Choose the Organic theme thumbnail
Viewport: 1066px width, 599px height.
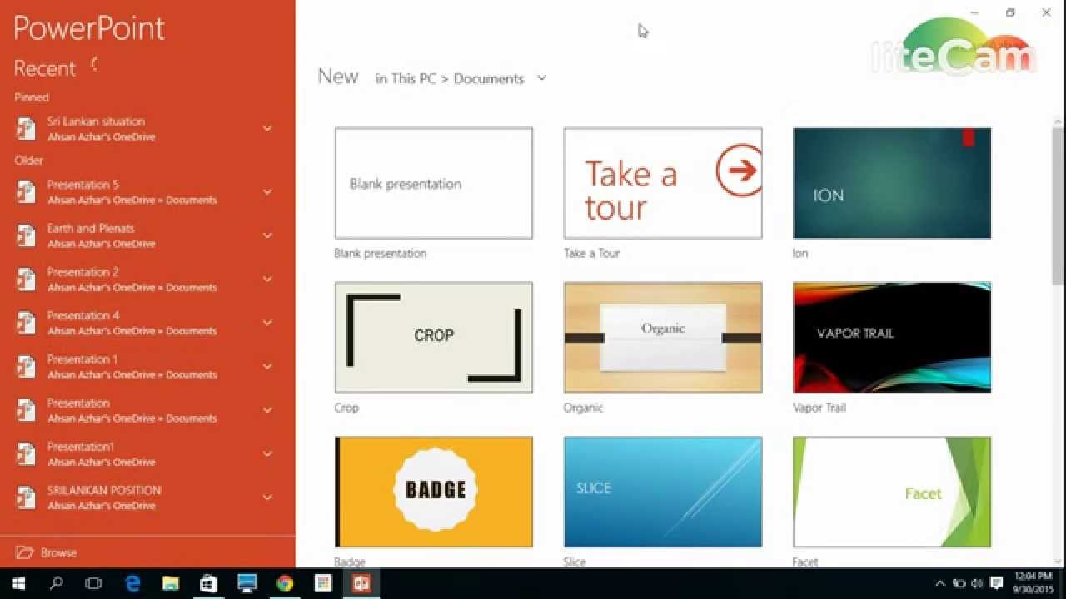663,337
